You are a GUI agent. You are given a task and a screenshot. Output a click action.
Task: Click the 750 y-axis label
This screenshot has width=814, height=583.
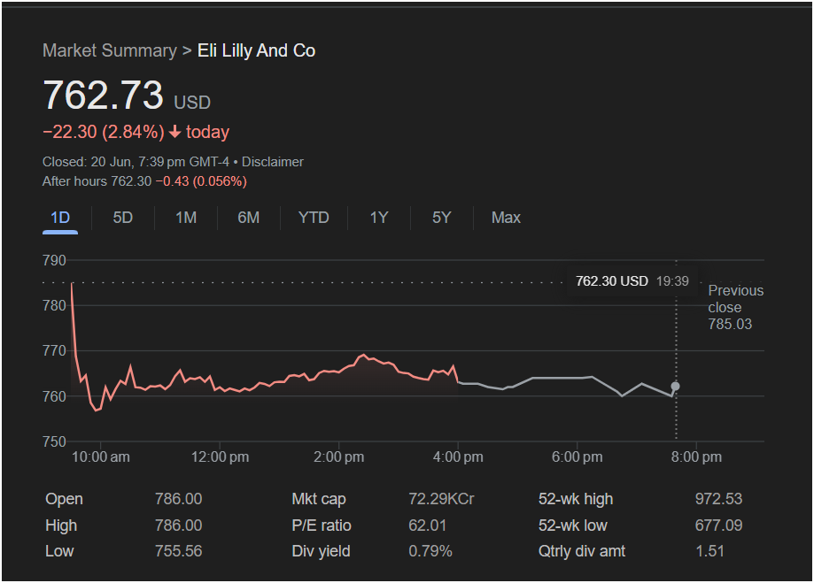click(x=54, y=442)
